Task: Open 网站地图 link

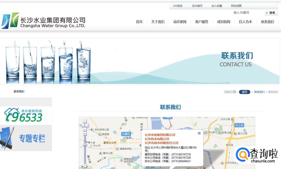Action: point(236,6)
